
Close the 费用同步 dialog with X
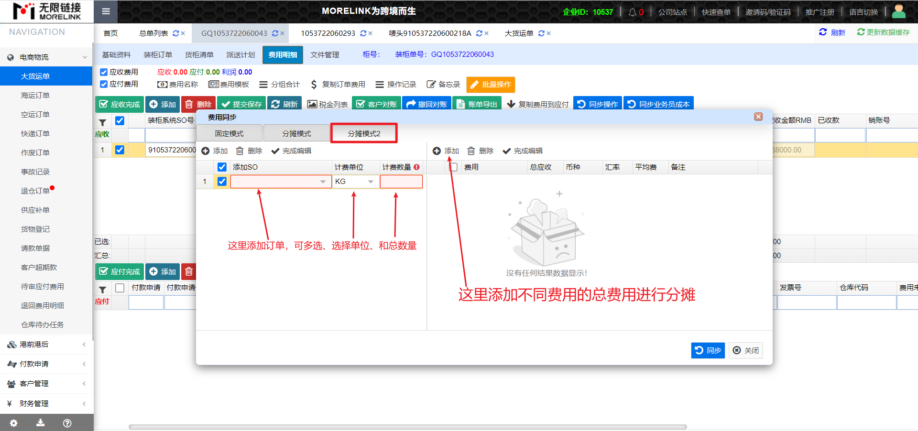[x=758, y=117]
